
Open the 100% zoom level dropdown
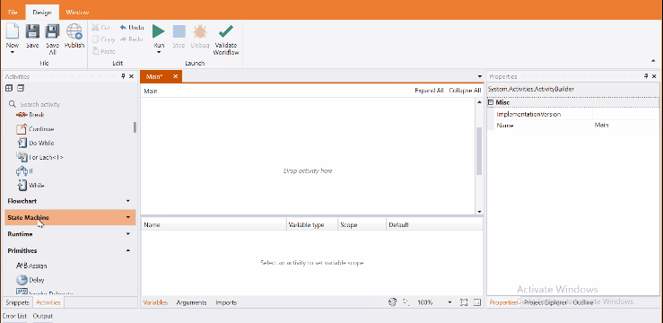[449, 302]
